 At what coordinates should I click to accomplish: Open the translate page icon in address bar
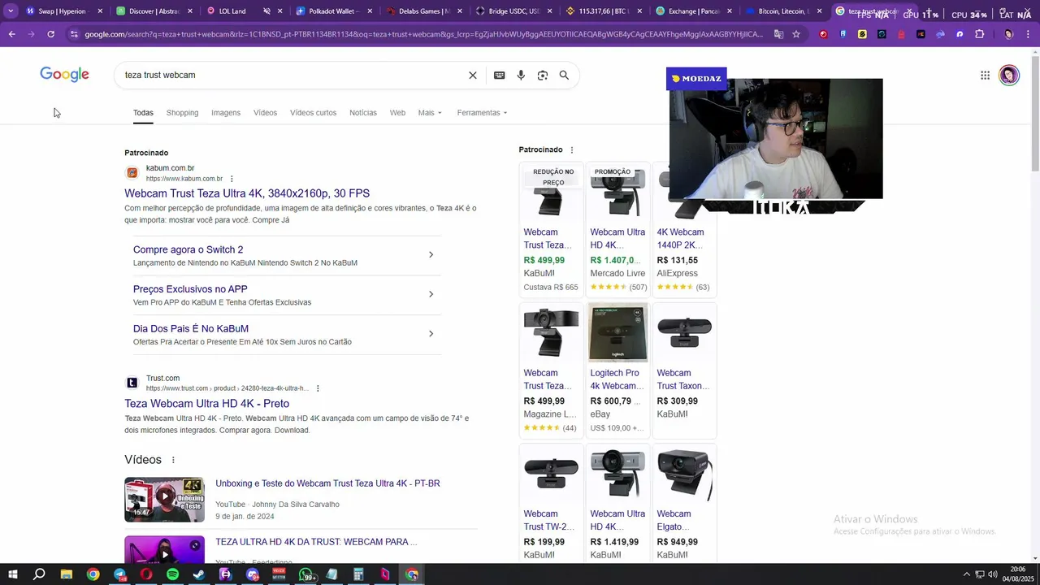click(x=778, y=34)
